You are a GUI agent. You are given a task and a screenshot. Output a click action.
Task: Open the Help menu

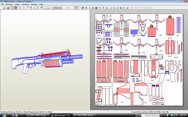41,4
